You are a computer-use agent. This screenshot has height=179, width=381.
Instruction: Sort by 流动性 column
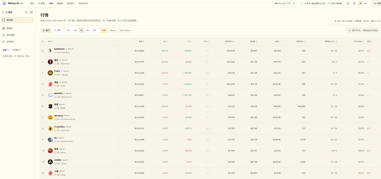coord(254,42)
